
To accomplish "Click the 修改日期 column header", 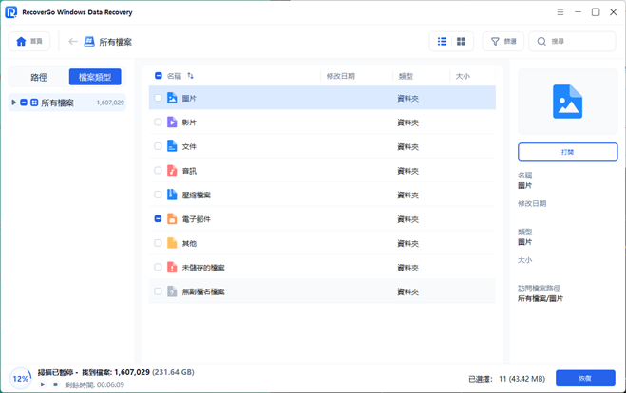I will (340, 76).
